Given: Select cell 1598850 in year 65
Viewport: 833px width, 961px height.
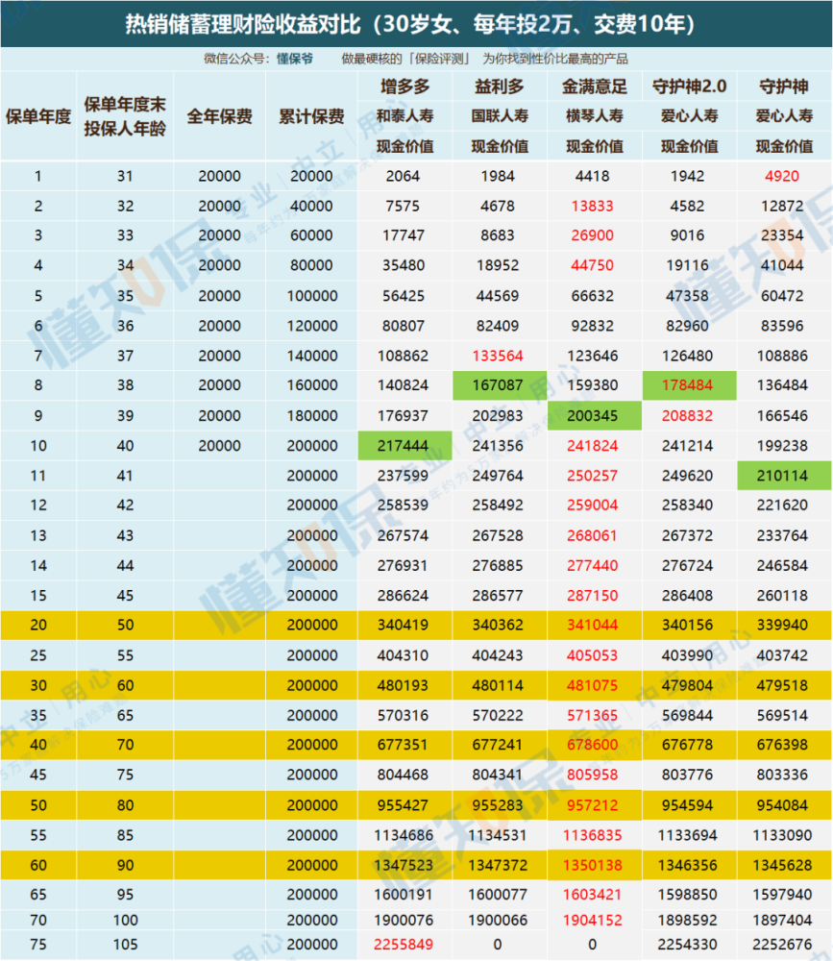Looking at the screenshot, I should tap(687, 895).
